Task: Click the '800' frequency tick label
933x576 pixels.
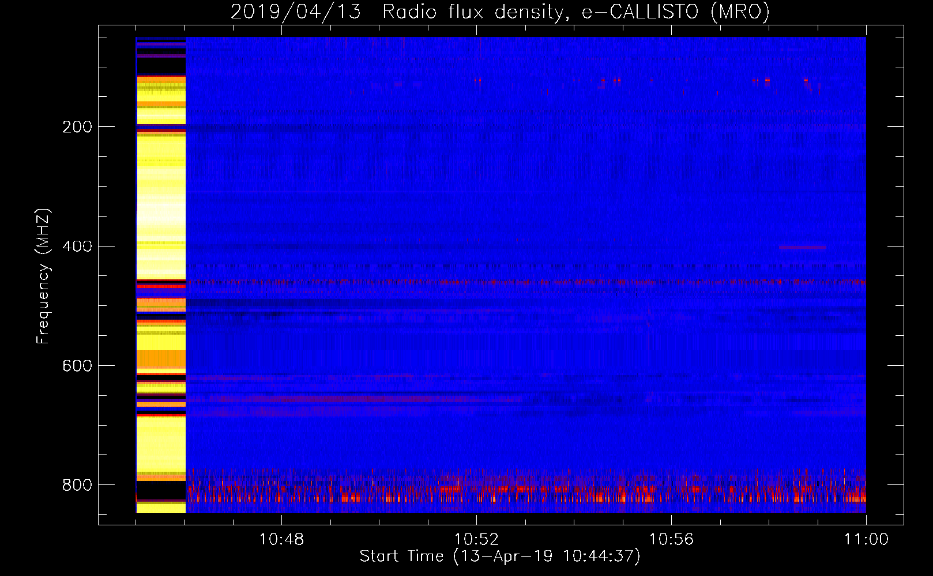Action: [77, 485]
